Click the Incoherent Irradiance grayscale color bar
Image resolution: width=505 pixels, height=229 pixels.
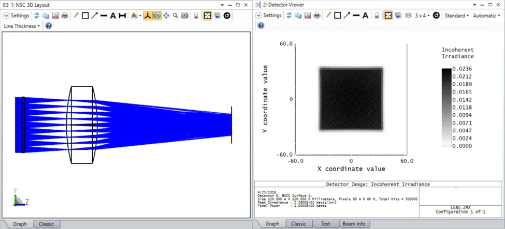tap(445, 108)
